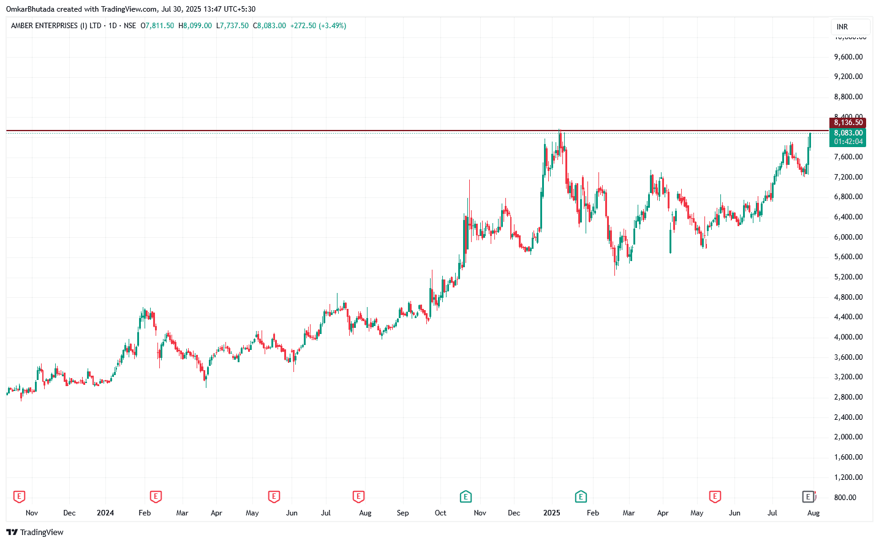
Task: Click the AMBER ENTERPRISES (I) LTD symbol title
Action: coord(56,26)
